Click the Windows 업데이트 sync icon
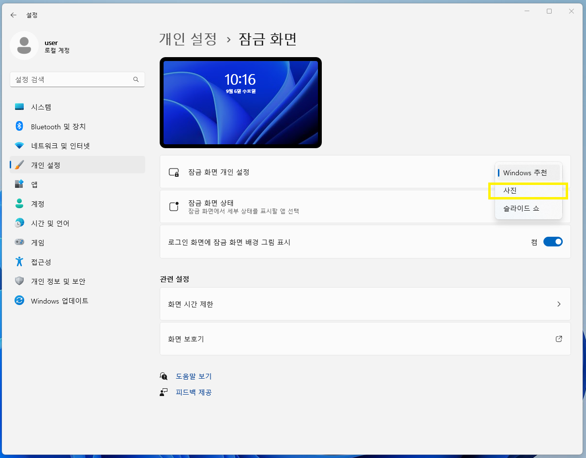The width and height of the screenshot is (586, 458). 19,301
